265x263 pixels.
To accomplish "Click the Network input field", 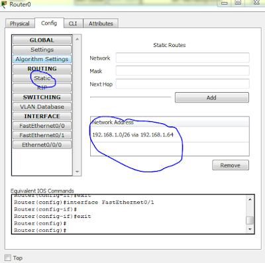I will [183, 58].
